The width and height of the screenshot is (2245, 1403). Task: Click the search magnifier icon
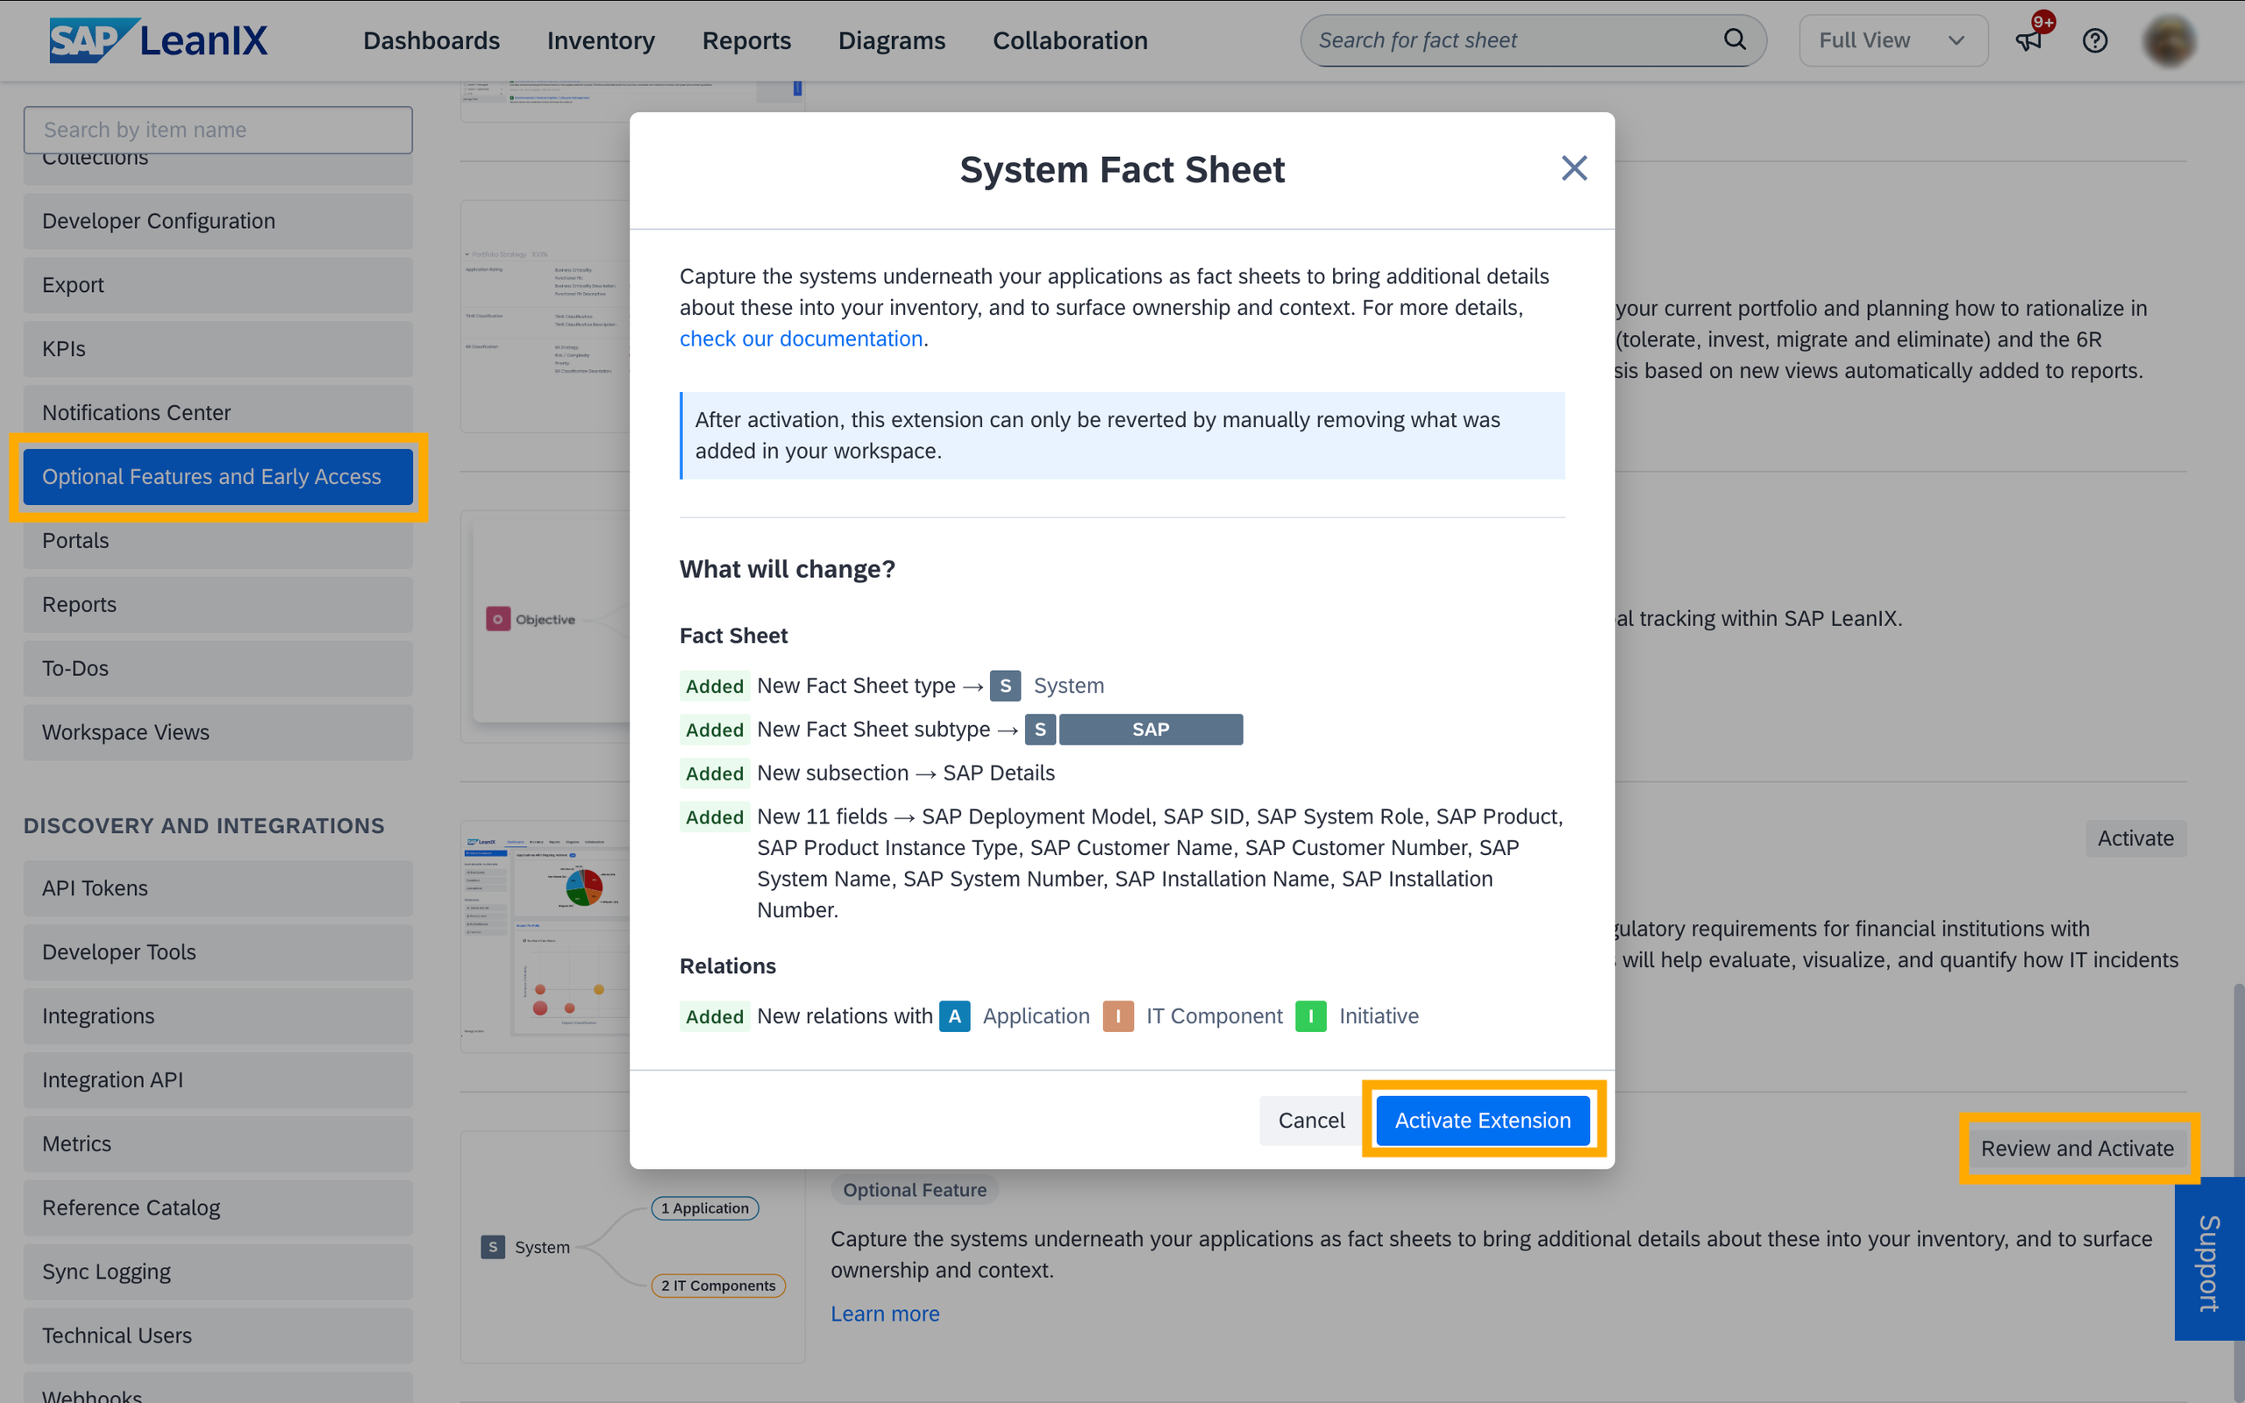click(1734, 40)
